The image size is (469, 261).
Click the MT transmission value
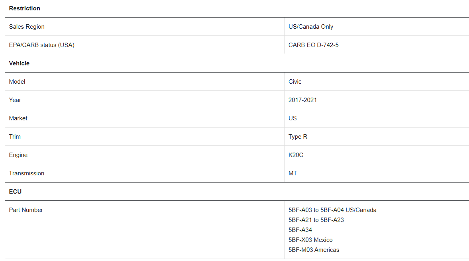point(292,173)
